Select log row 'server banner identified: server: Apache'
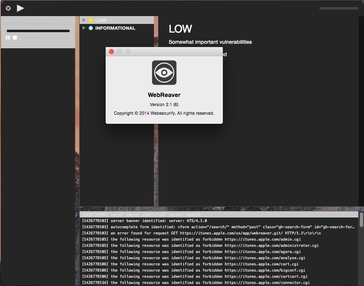The height and width of the screenshot is (286, 364). (219, 215)
